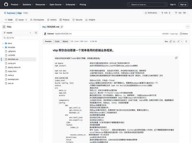Screen dimensions: 192x143
Task: Select the Preview view toggle
Action: (48, 41)
